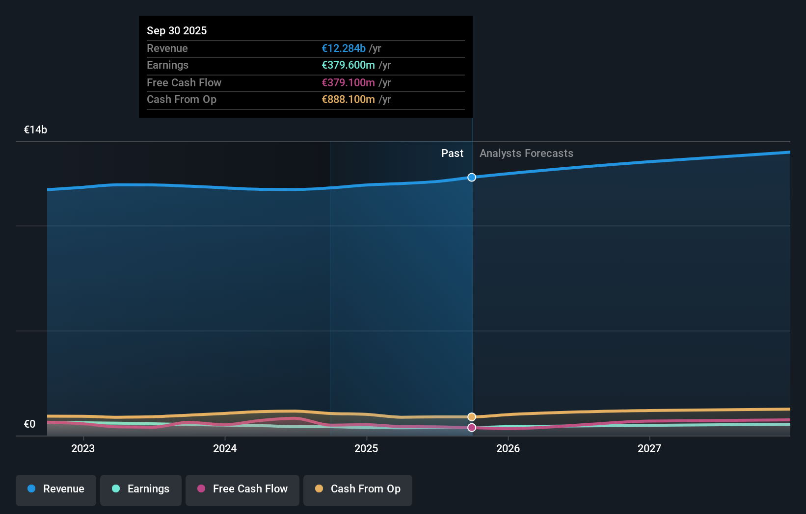Image resolution: width=806 pixels, height=514 pixels.
Task: Click the teal Earnings legend dot
Action: pos(116,489)
